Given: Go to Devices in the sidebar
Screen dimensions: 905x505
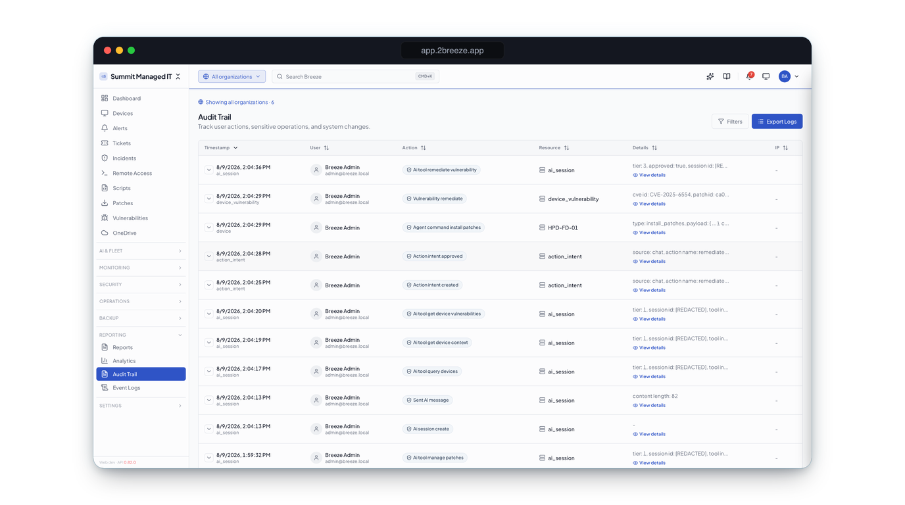Looking at the screenshot, I should tap(141, 113).
